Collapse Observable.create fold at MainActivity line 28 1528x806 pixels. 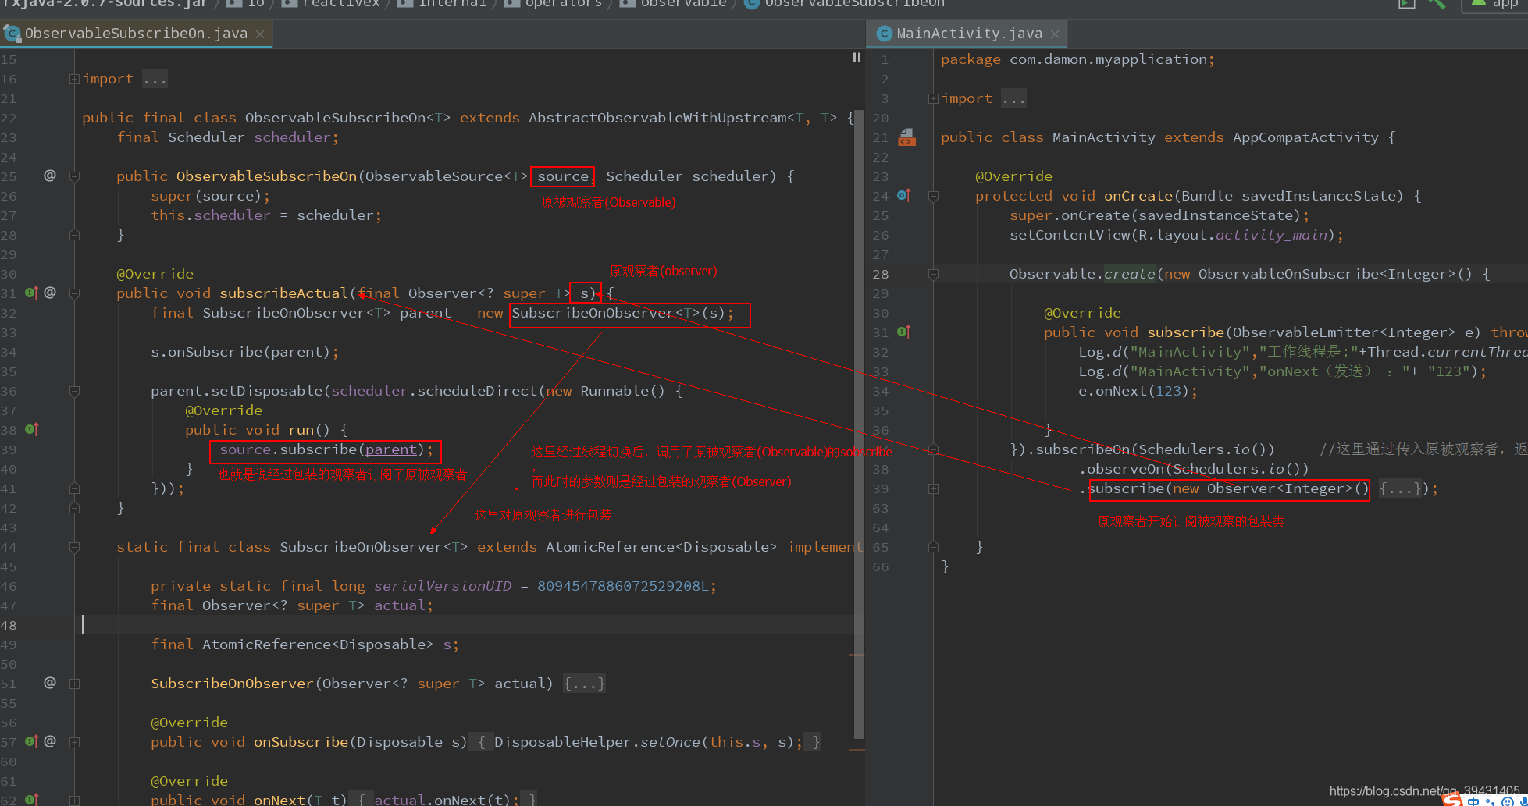tap(932, 274)
